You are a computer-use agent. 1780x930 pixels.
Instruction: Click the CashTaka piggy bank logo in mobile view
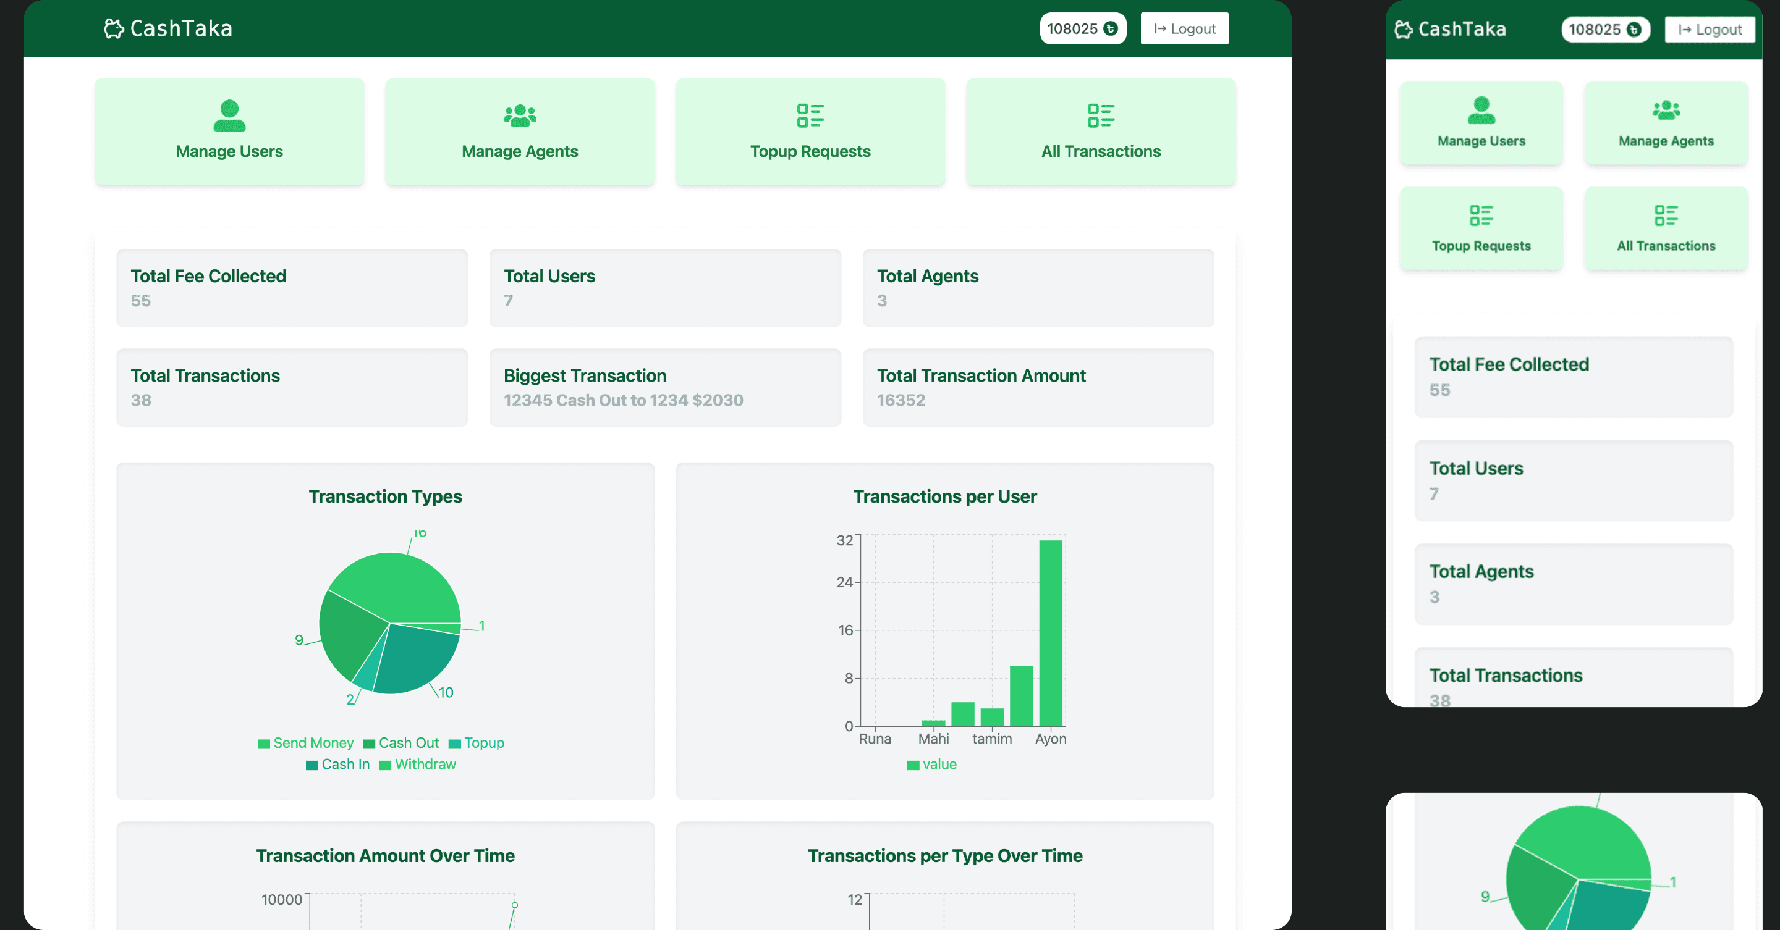[x=1404, y=29]
